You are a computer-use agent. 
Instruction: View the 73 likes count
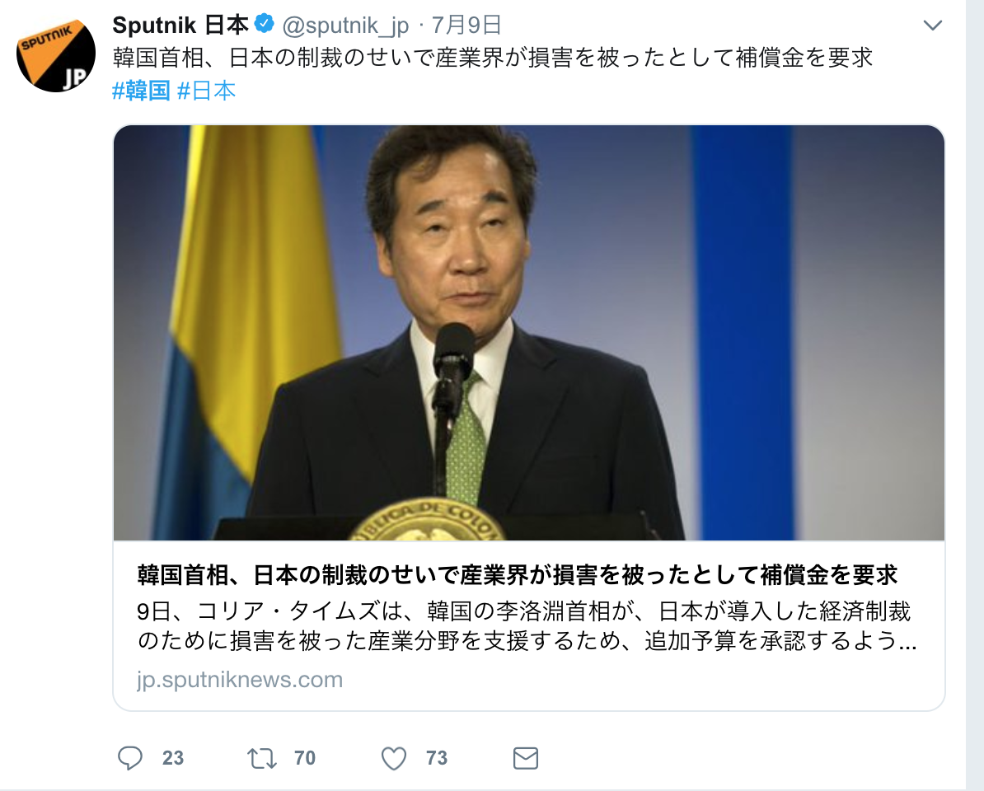pyautogui.click(x=437, y=758)
